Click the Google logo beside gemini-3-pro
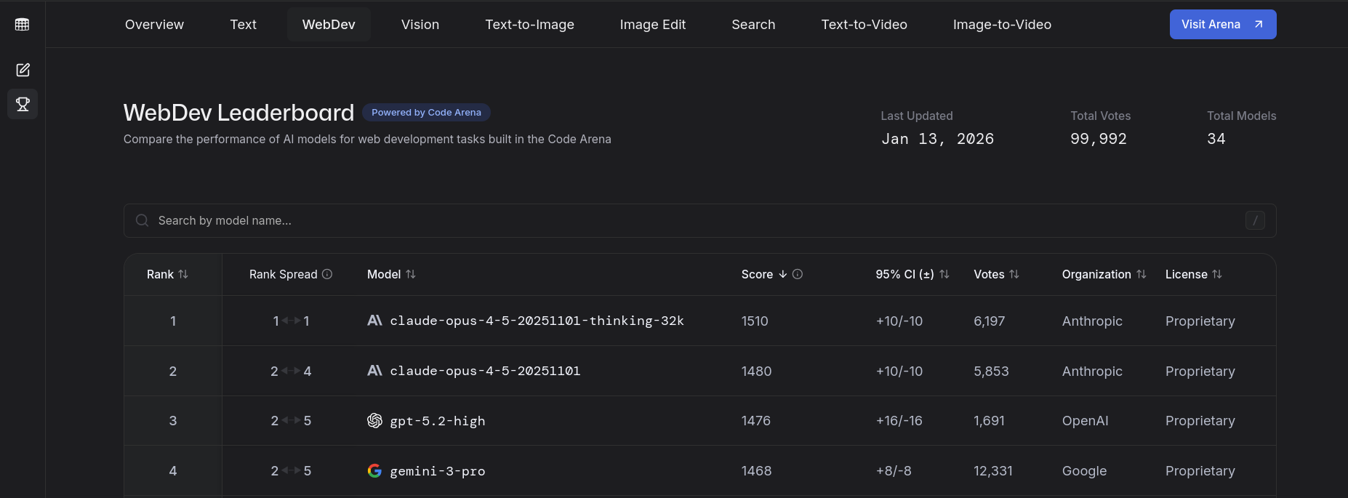The image size is (1348, 498). pyautogui.click(x=374, y=471)
